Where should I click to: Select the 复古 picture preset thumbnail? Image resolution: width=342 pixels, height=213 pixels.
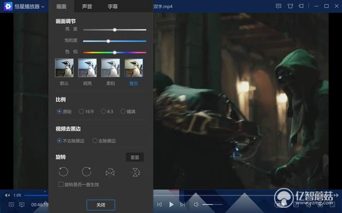tap(134, 68)
